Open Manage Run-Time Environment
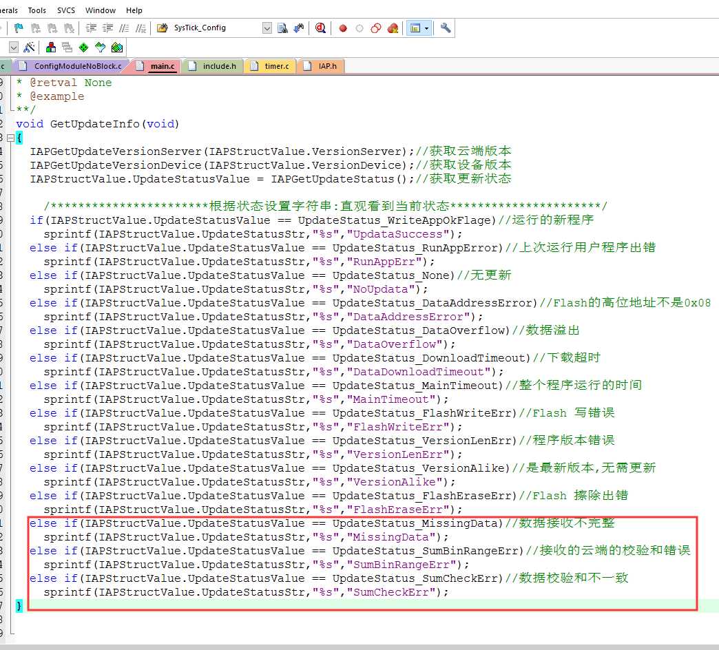The image size is (719, 650). click(x=84, y=48)
